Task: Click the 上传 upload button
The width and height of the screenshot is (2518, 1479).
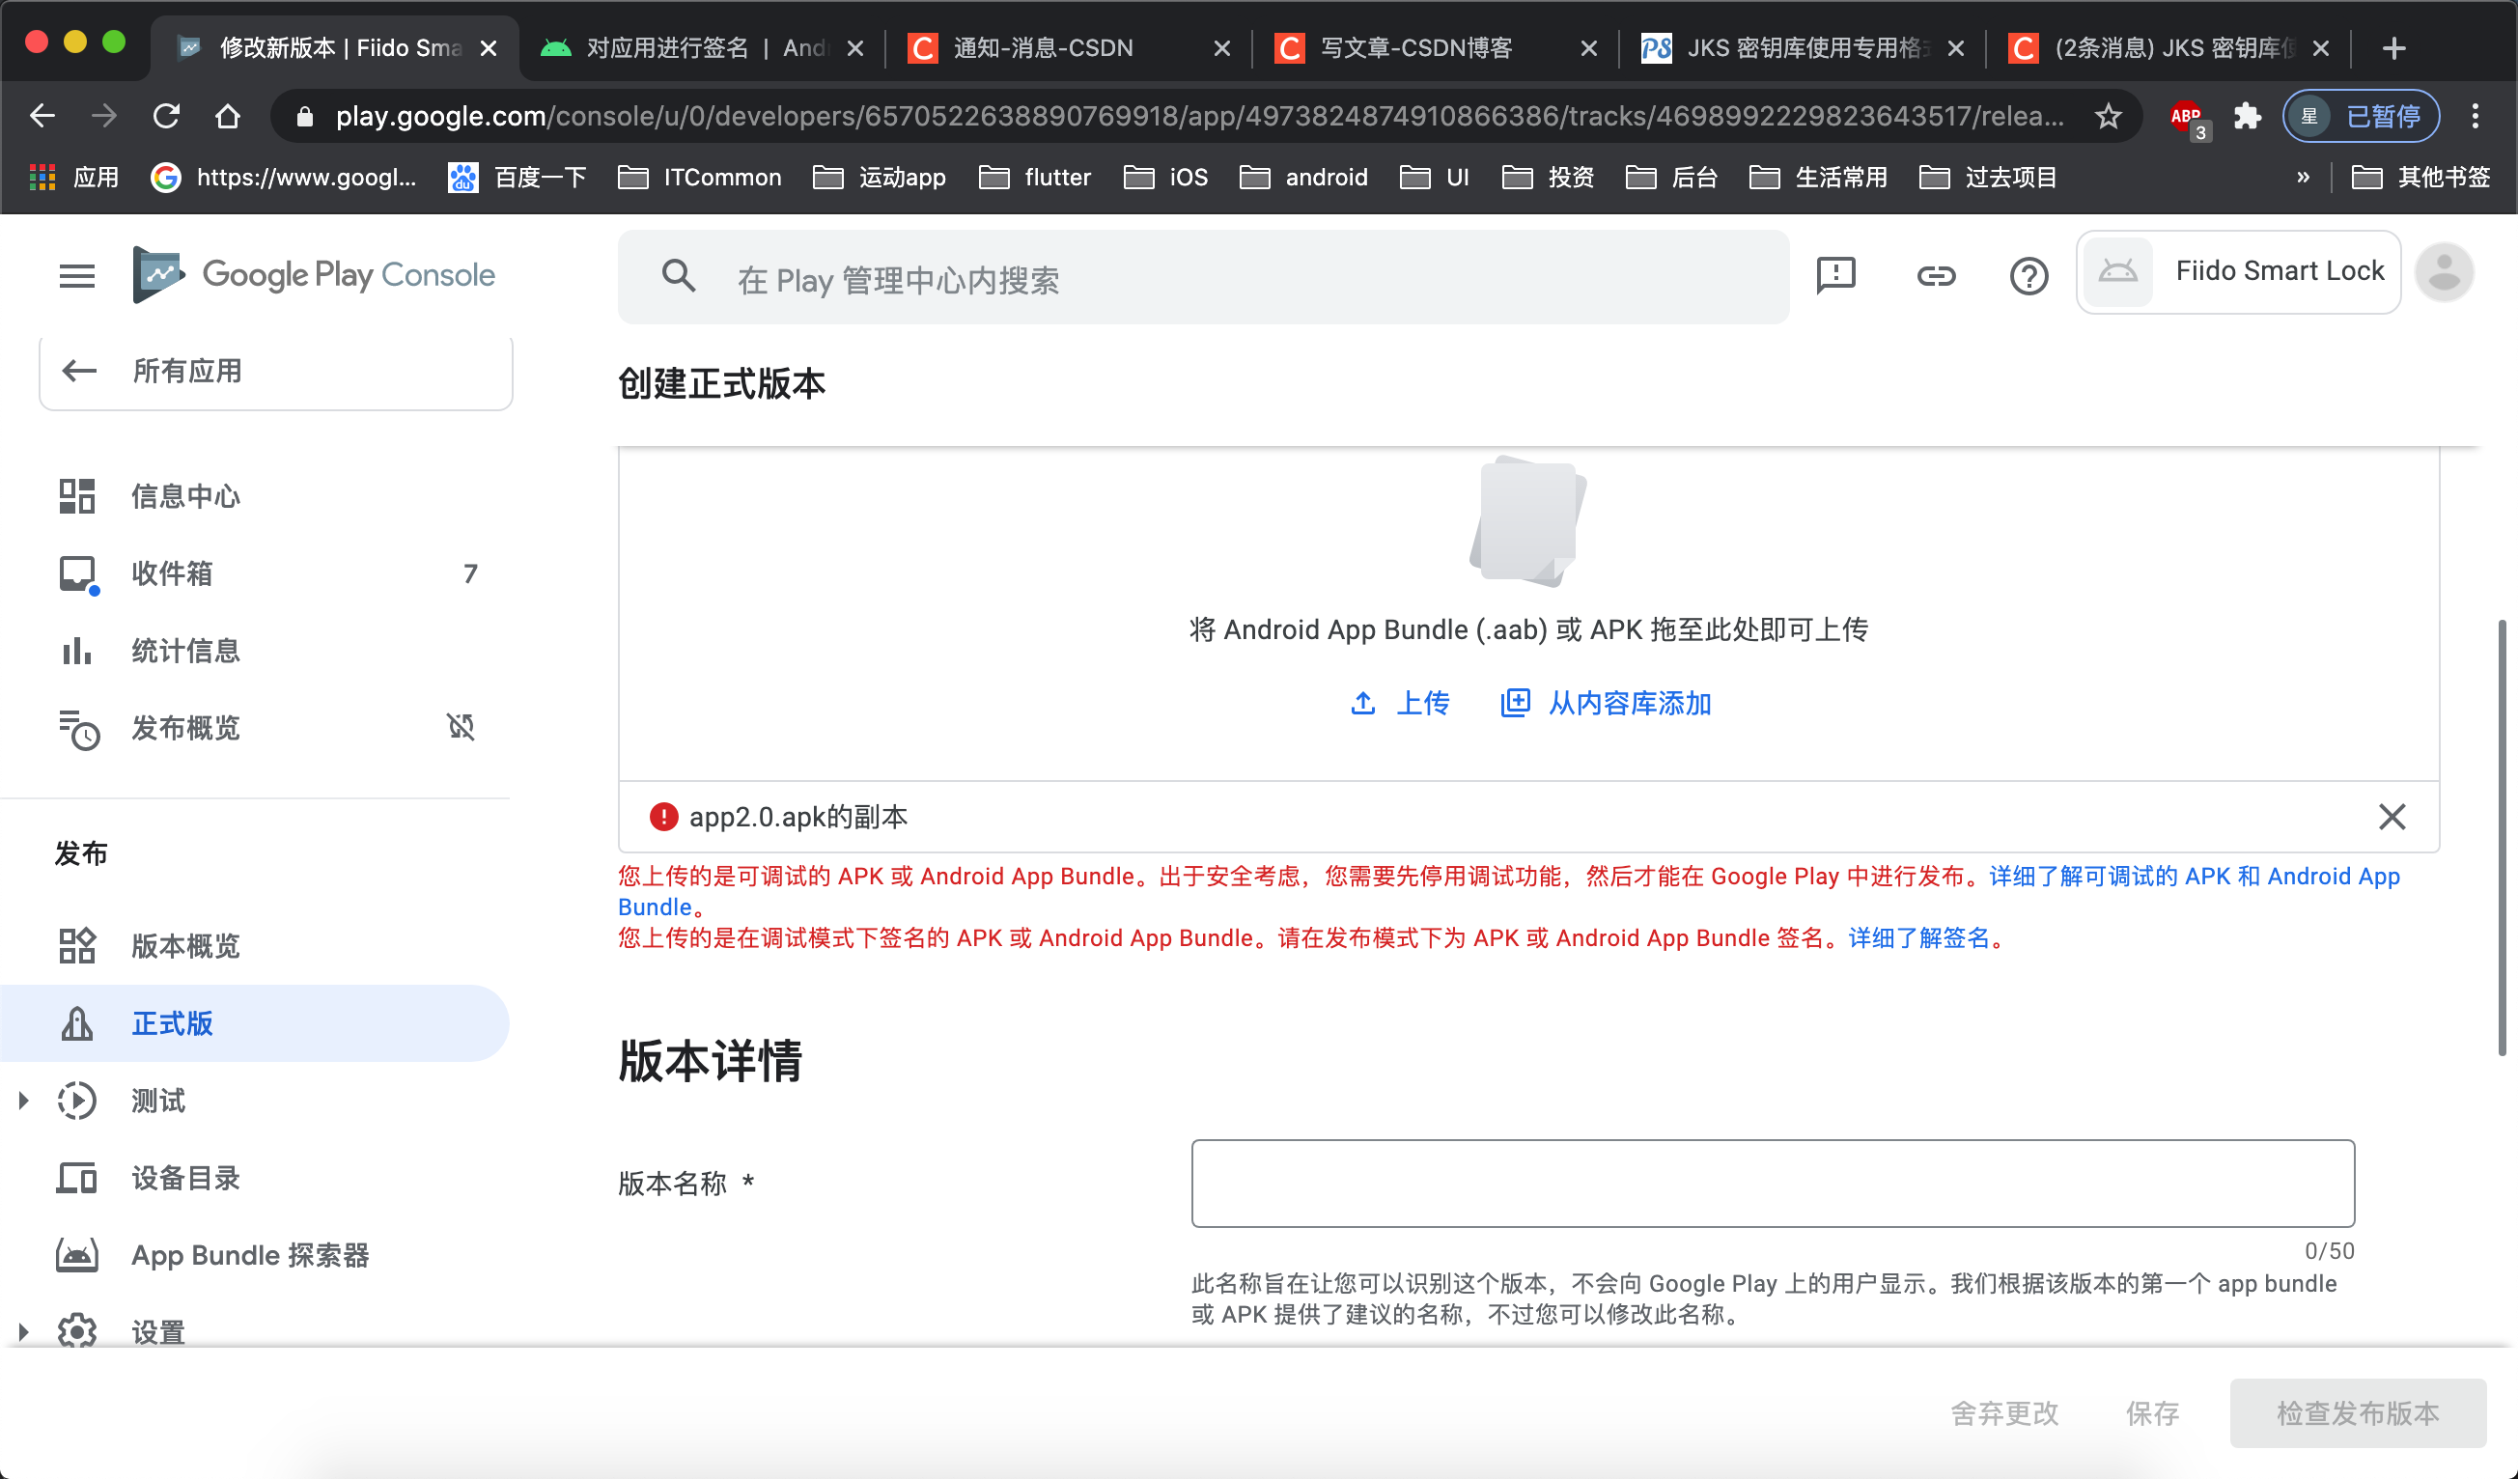Action: (1401, 704)
